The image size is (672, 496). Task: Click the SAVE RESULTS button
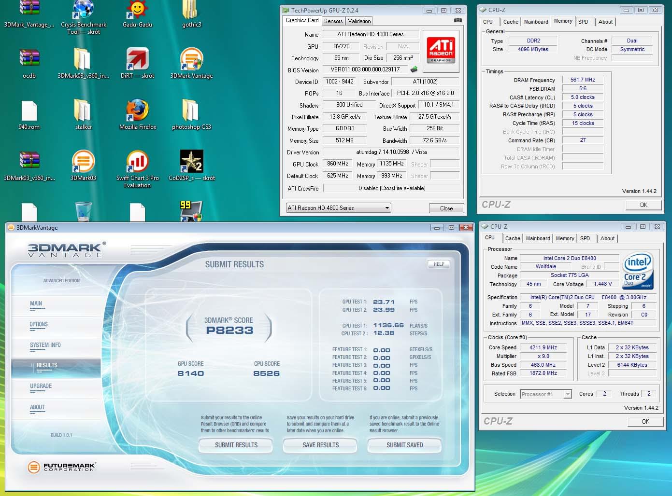(320, 445)
